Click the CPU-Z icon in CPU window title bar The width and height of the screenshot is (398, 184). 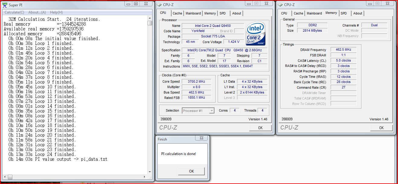159,4
